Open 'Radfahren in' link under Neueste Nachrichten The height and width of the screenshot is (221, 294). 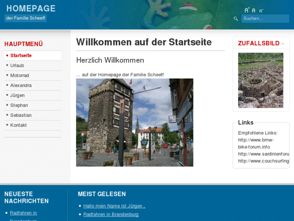23,213
